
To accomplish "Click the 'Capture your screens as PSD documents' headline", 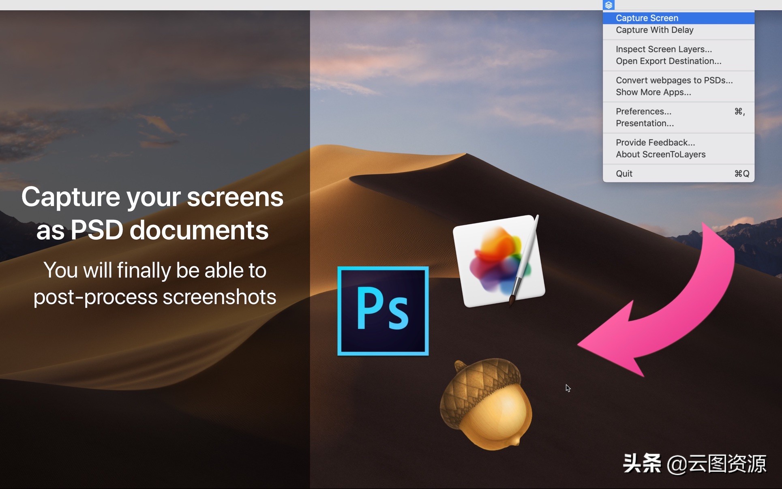I will pyautogui.click(x=152, y=213).
